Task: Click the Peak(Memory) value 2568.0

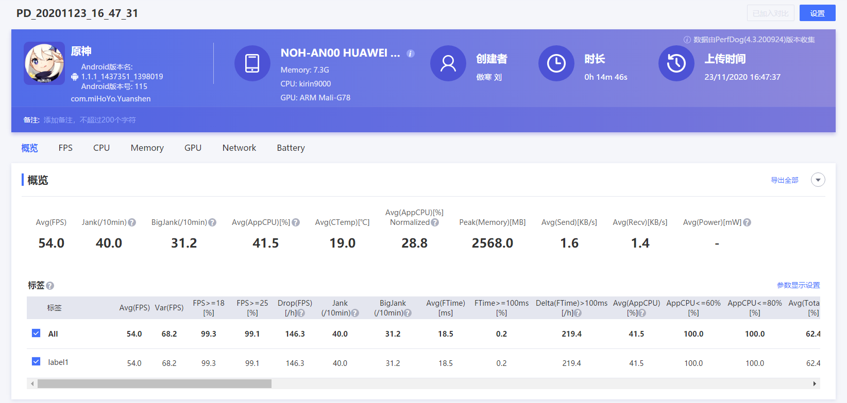Action: pos(493,243)
